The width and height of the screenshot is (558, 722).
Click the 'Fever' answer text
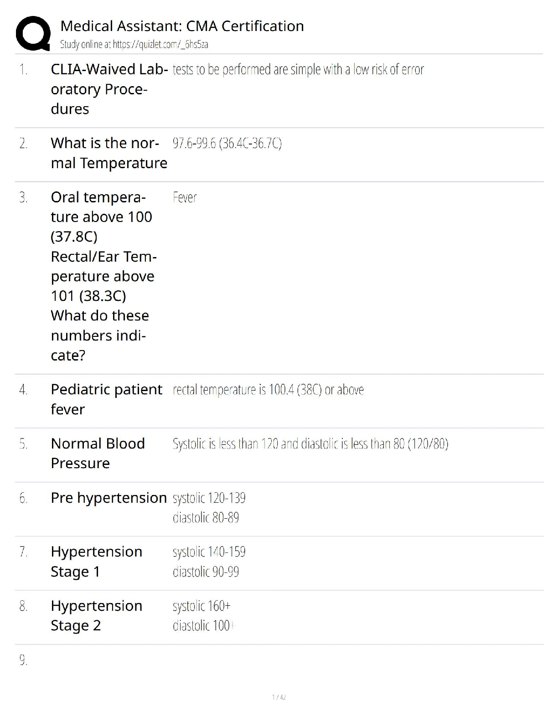click(x=185, y=197)
